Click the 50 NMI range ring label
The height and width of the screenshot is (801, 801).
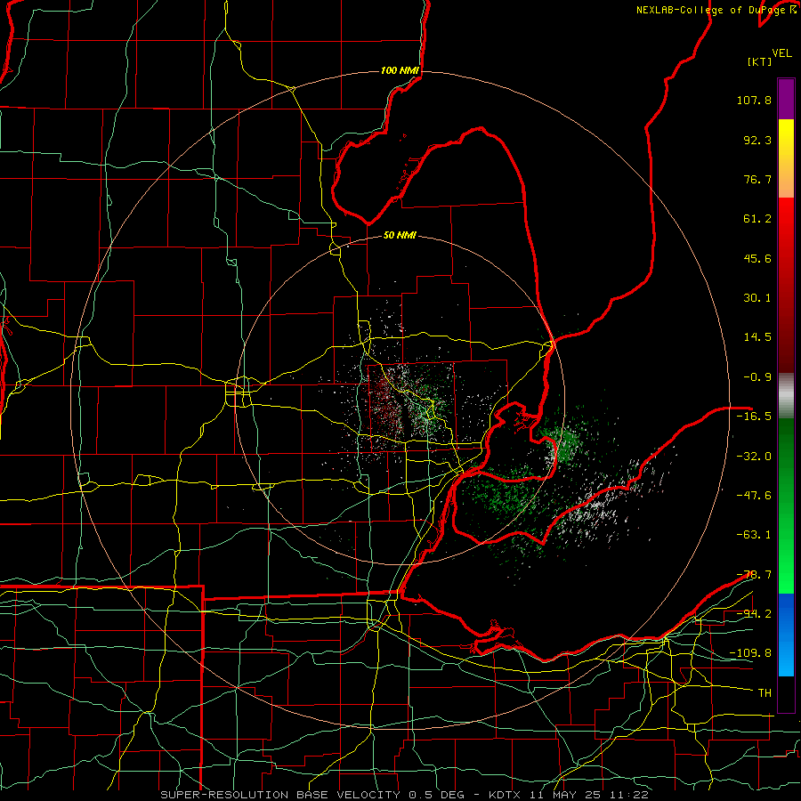tap(400, 235)
